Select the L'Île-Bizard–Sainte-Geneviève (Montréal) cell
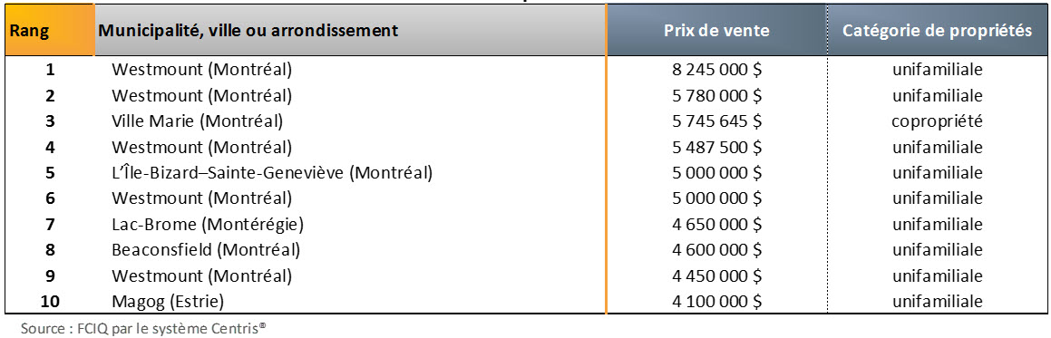Viewport: 1051px width, 338px height. click(x=271, y=173)
